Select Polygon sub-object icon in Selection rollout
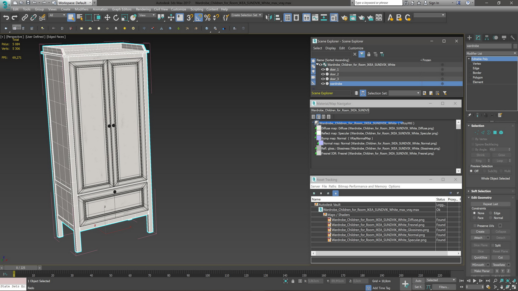 (x=495, y=133)
